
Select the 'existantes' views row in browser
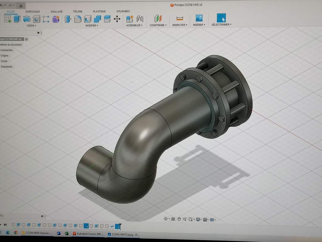click(6, 50)
